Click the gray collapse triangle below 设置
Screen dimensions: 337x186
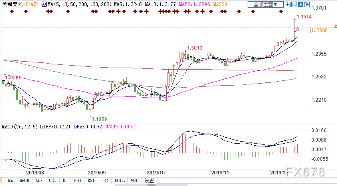[151, 185]
